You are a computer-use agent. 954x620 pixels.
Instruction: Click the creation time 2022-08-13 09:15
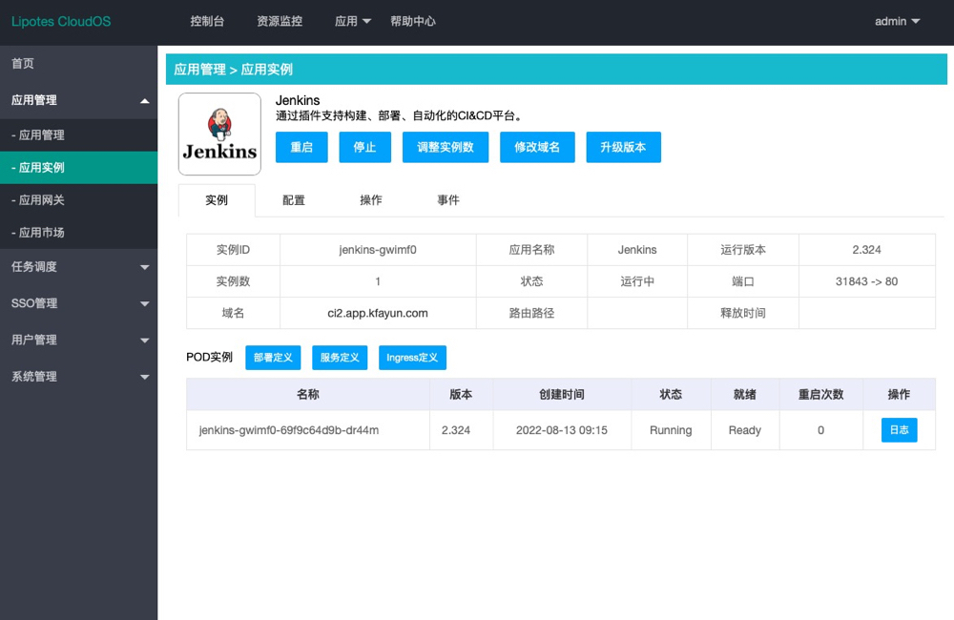click(x=562, y=430)
